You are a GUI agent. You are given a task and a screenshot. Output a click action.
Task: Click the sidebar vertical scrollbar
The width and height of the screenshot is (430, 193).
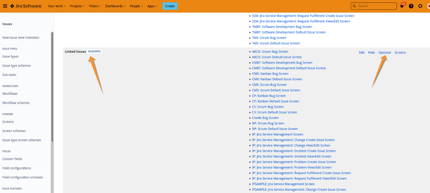coord(52,86)
